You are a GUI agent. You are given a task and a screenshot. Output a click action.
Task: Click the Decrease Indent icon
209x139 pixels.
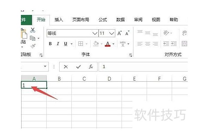166,44
